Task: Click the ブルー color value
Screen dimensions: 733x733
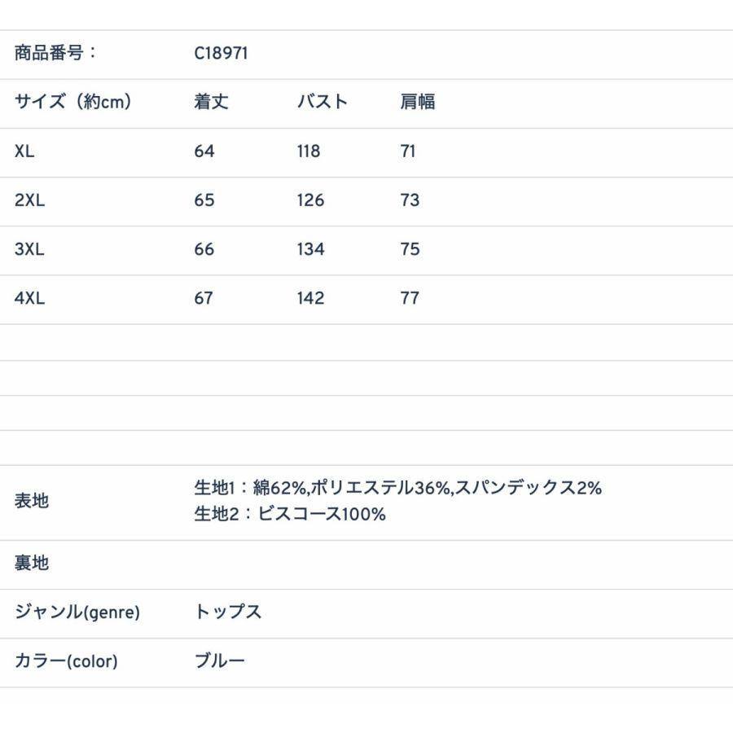Action: [219, 661]
